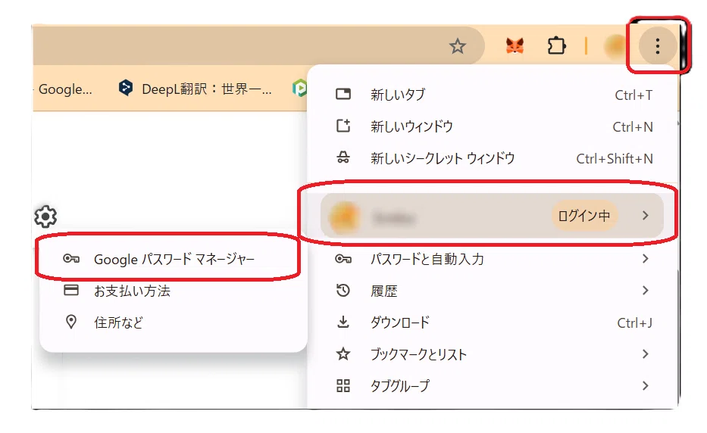Choose 住所など in the submenu
Viewport: 707px width, 433px height.
coord(173,322)
